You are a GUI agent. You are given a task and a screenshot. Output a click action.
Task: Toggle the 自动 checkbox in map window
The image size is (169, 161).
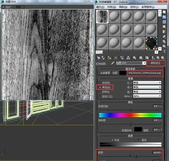click(x=3, y=7)
